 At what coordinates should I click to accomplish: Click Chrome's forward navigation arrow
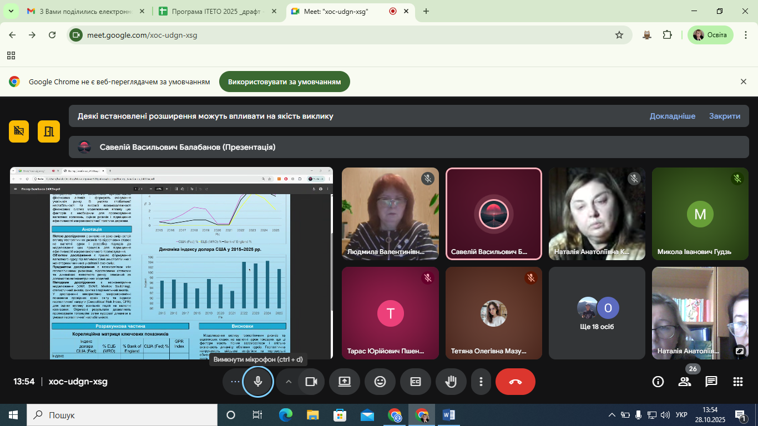[x=32, y=35]
